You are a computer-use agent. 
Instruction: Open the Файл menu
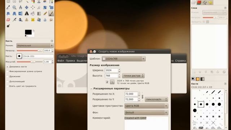pyautogui.click(x=61, y=61)
